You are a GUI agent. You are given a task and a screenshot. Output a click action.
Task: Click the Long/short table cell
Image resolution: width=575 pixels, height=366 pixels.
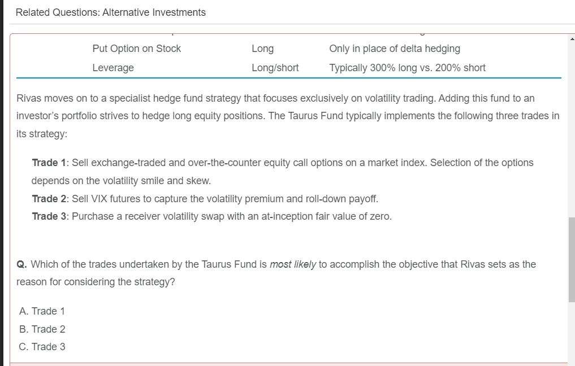click(x=275, y=68)
